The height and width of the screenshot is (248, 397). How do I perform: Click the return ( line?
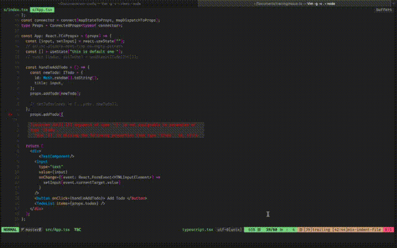(x=35, y=146)
